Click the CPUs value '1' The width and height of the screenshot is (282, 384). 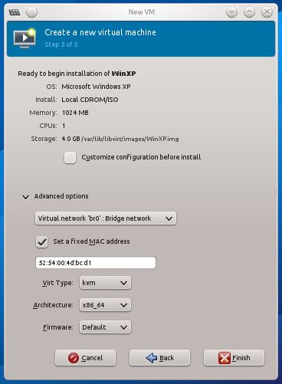point(64,126)
